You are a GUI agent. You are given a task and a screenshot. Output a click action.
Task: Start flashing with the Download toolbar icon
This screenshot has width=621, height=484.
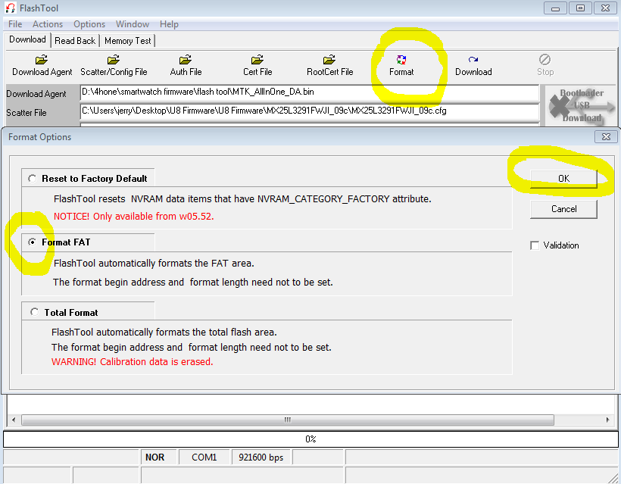tap(473, 59)
